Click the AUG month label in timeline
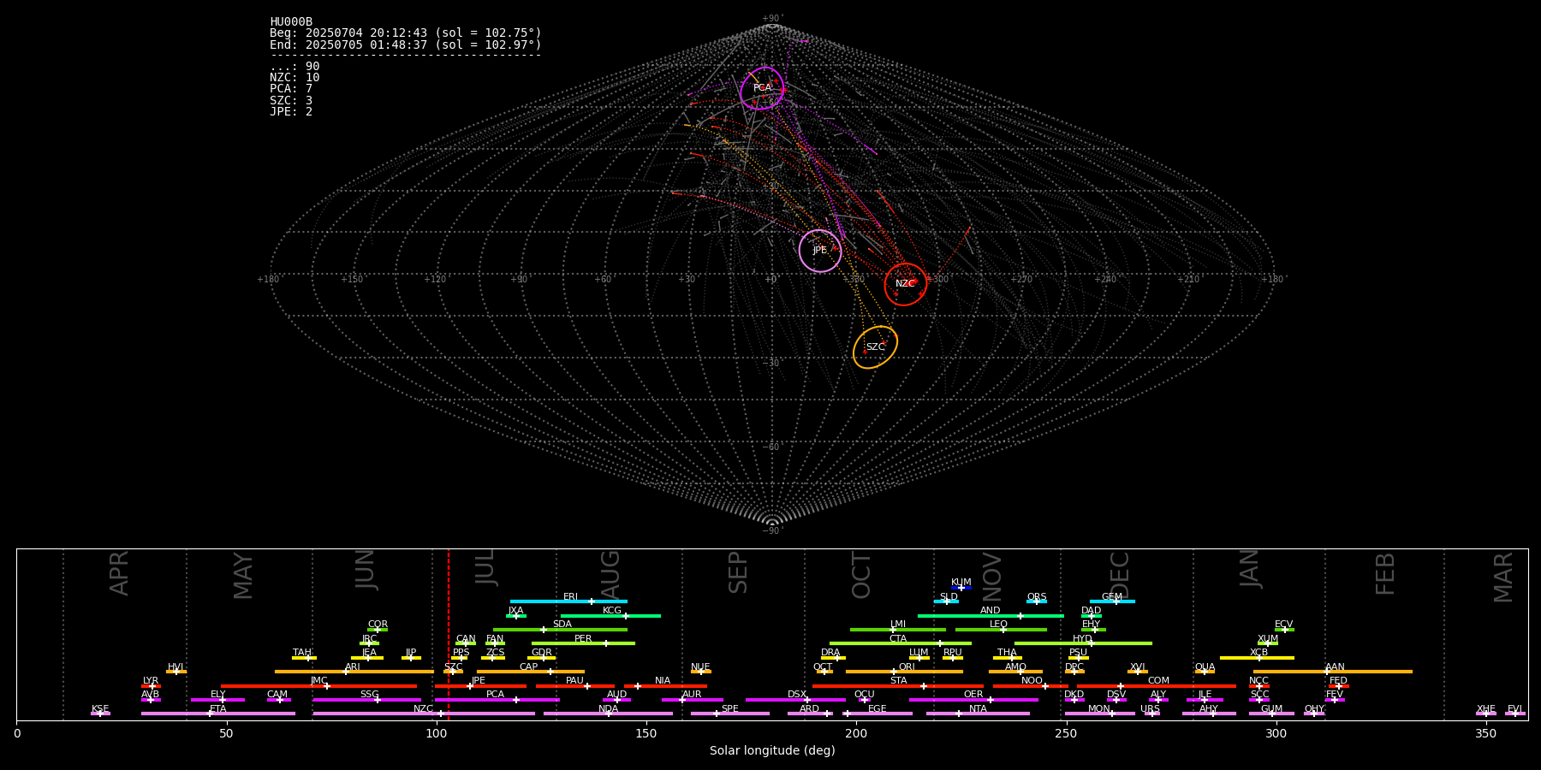Viewport: 1541px width, 770px height. (610, 574)
